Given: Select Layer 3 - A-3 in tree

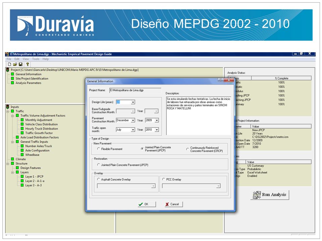Looking at the screenshot, I should coord(34,185).
